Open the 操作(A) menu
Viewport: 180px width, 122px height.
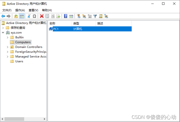pos(20,10)
